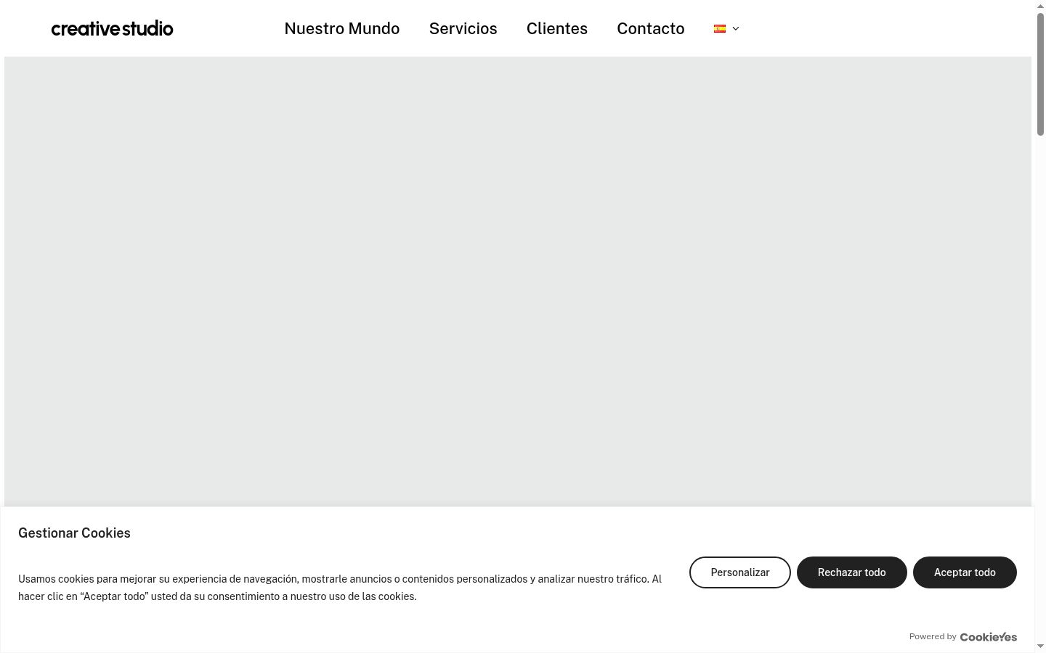
Task: Click the cookie notice paragraph starting with Usamos cookies
Action: pos(340,588)
